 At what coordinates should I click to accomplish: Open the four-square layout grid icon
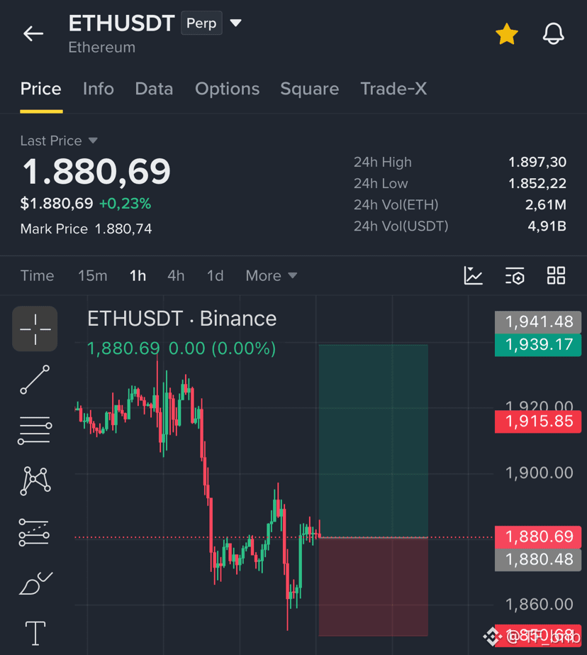point(556,276)
